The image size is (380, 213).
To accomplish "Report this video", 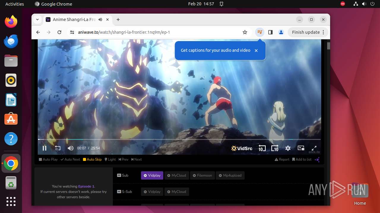I will tap(282, 159).
